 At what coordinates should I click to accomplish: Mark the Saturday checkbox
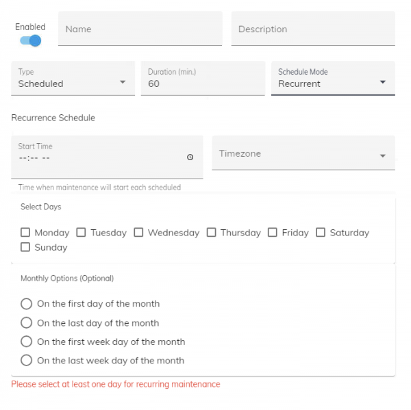(321, 233)
